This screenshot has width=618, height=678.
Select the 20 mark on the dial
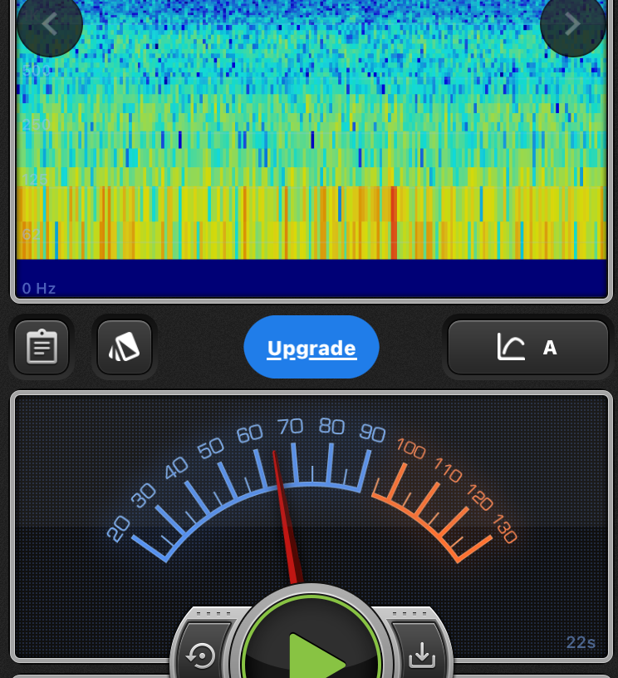pos(119,528)
